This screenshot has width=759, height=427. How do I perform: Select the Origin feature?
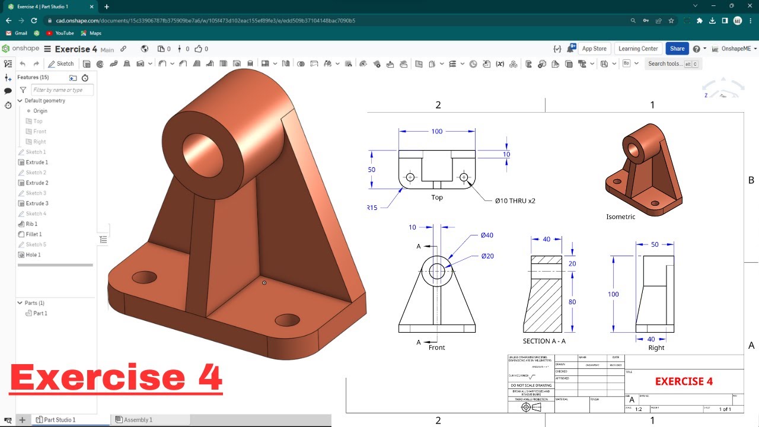(40, 111)
